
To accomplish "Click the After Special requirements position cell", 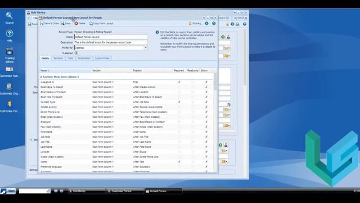I will click(147, 107).
